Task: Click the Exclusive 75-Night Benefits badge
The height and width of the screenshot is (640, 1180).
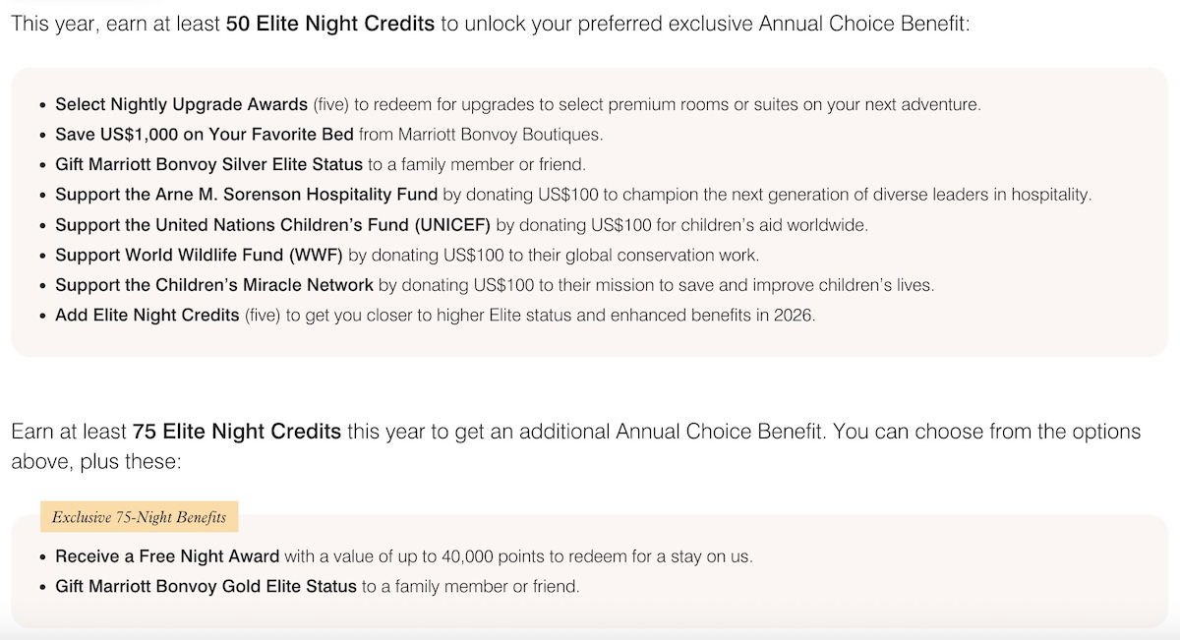Action: (x=139, y=517)
